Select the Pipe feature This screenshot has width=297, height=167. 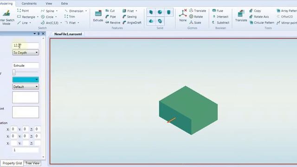pos(110,17)
